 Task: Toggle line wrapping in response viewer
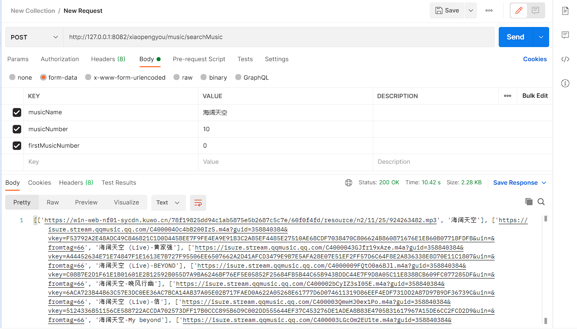pos(198,203)
